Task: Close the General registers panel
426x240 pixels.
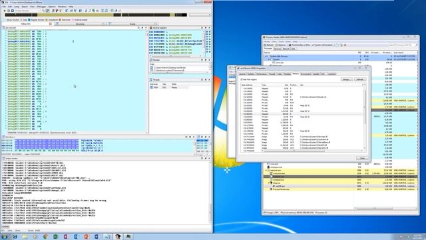Action: tap(209, 28)
